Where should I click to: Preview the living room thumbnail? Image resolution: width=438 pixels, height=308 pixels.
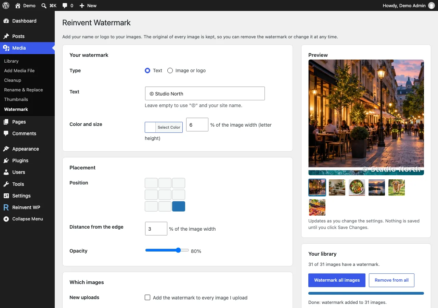337,187
